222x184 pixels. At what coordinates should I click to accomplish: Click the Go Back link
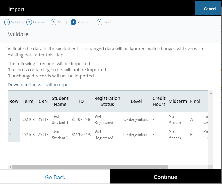(55, 177)
